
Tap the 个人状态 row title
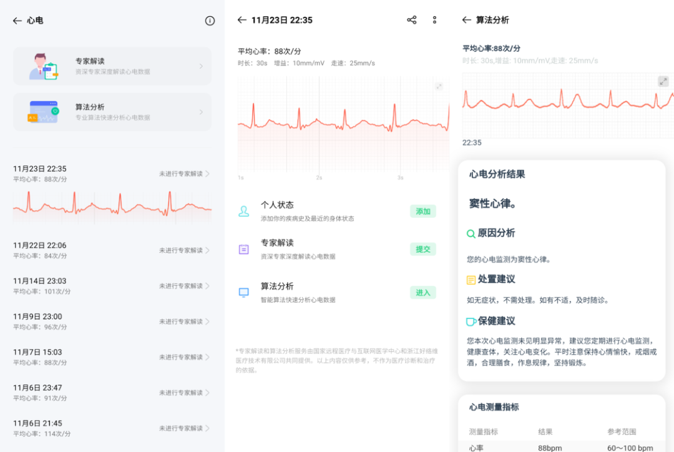pyautogui.click(x=277, y=205)
